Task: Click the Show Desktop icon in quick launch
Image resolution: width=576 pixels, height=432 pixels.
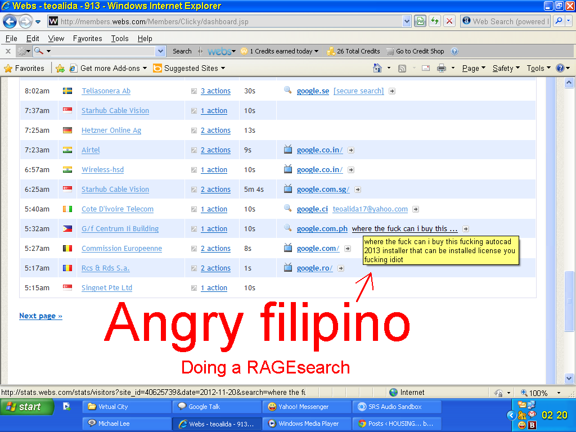Action: (x=66, y=406)
